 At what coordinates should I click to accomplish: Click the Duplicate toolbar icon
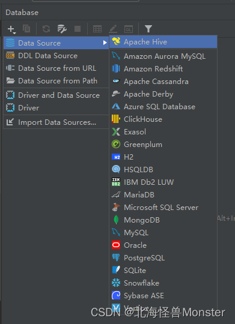click(x=26, y=29)
